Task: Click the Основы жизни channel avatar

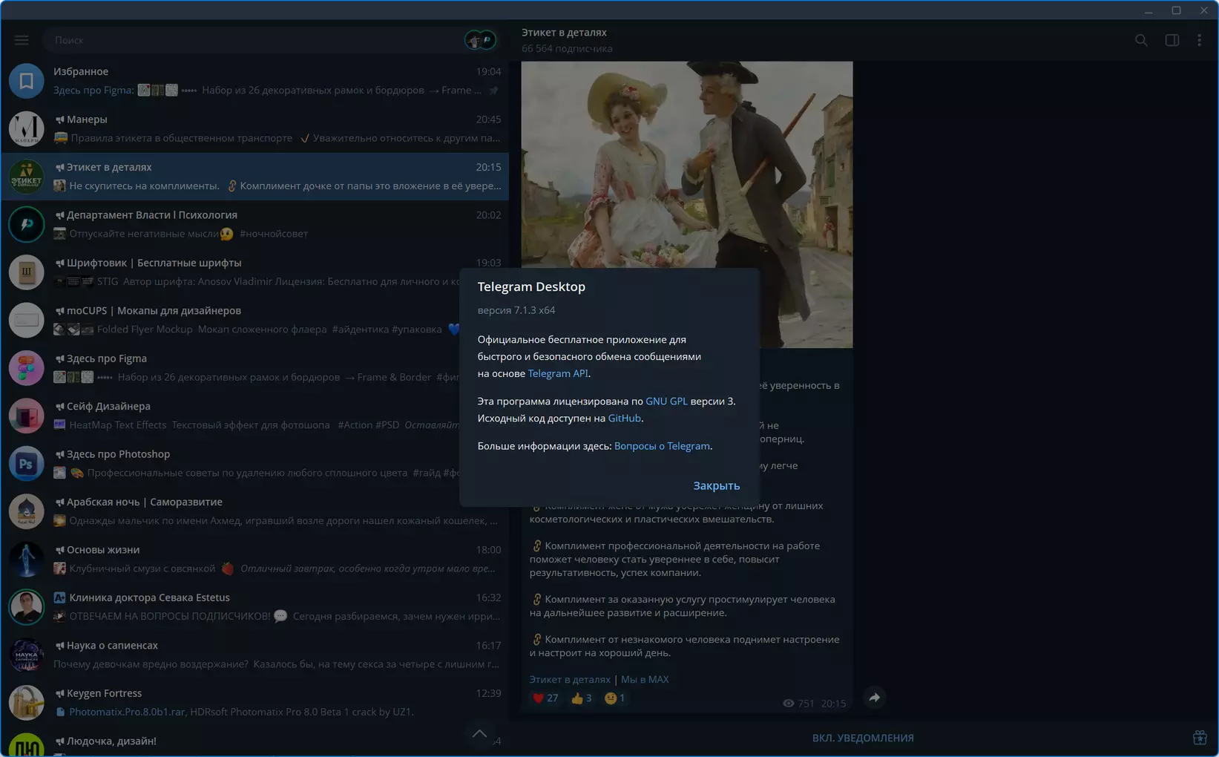Action: (26, 560)
